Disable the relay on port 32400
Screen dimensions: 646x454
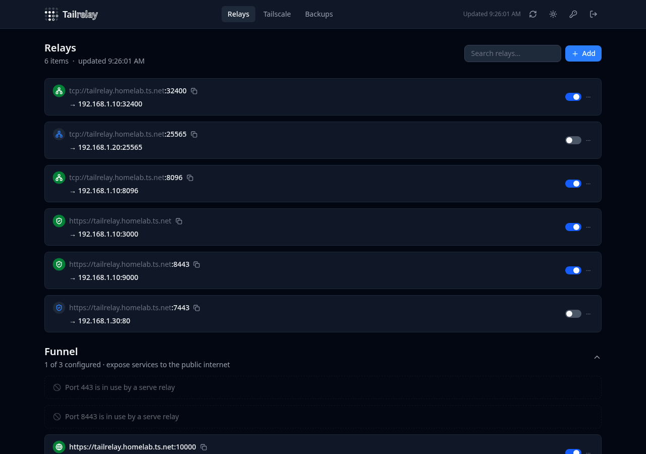coord(573,97)
